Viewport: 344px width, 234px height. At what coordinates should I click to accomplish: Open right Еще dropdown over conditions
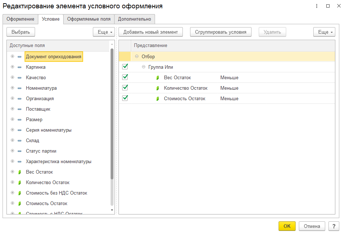(x=324, y=32)
